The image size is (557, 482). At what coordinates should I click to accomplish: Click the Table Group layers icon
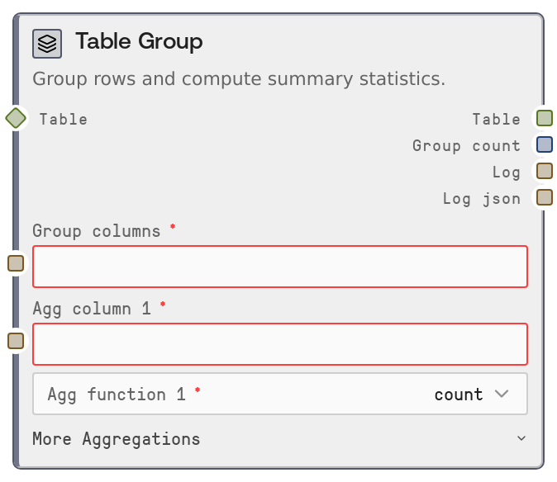pyautogui.click(x=47, y=43)
